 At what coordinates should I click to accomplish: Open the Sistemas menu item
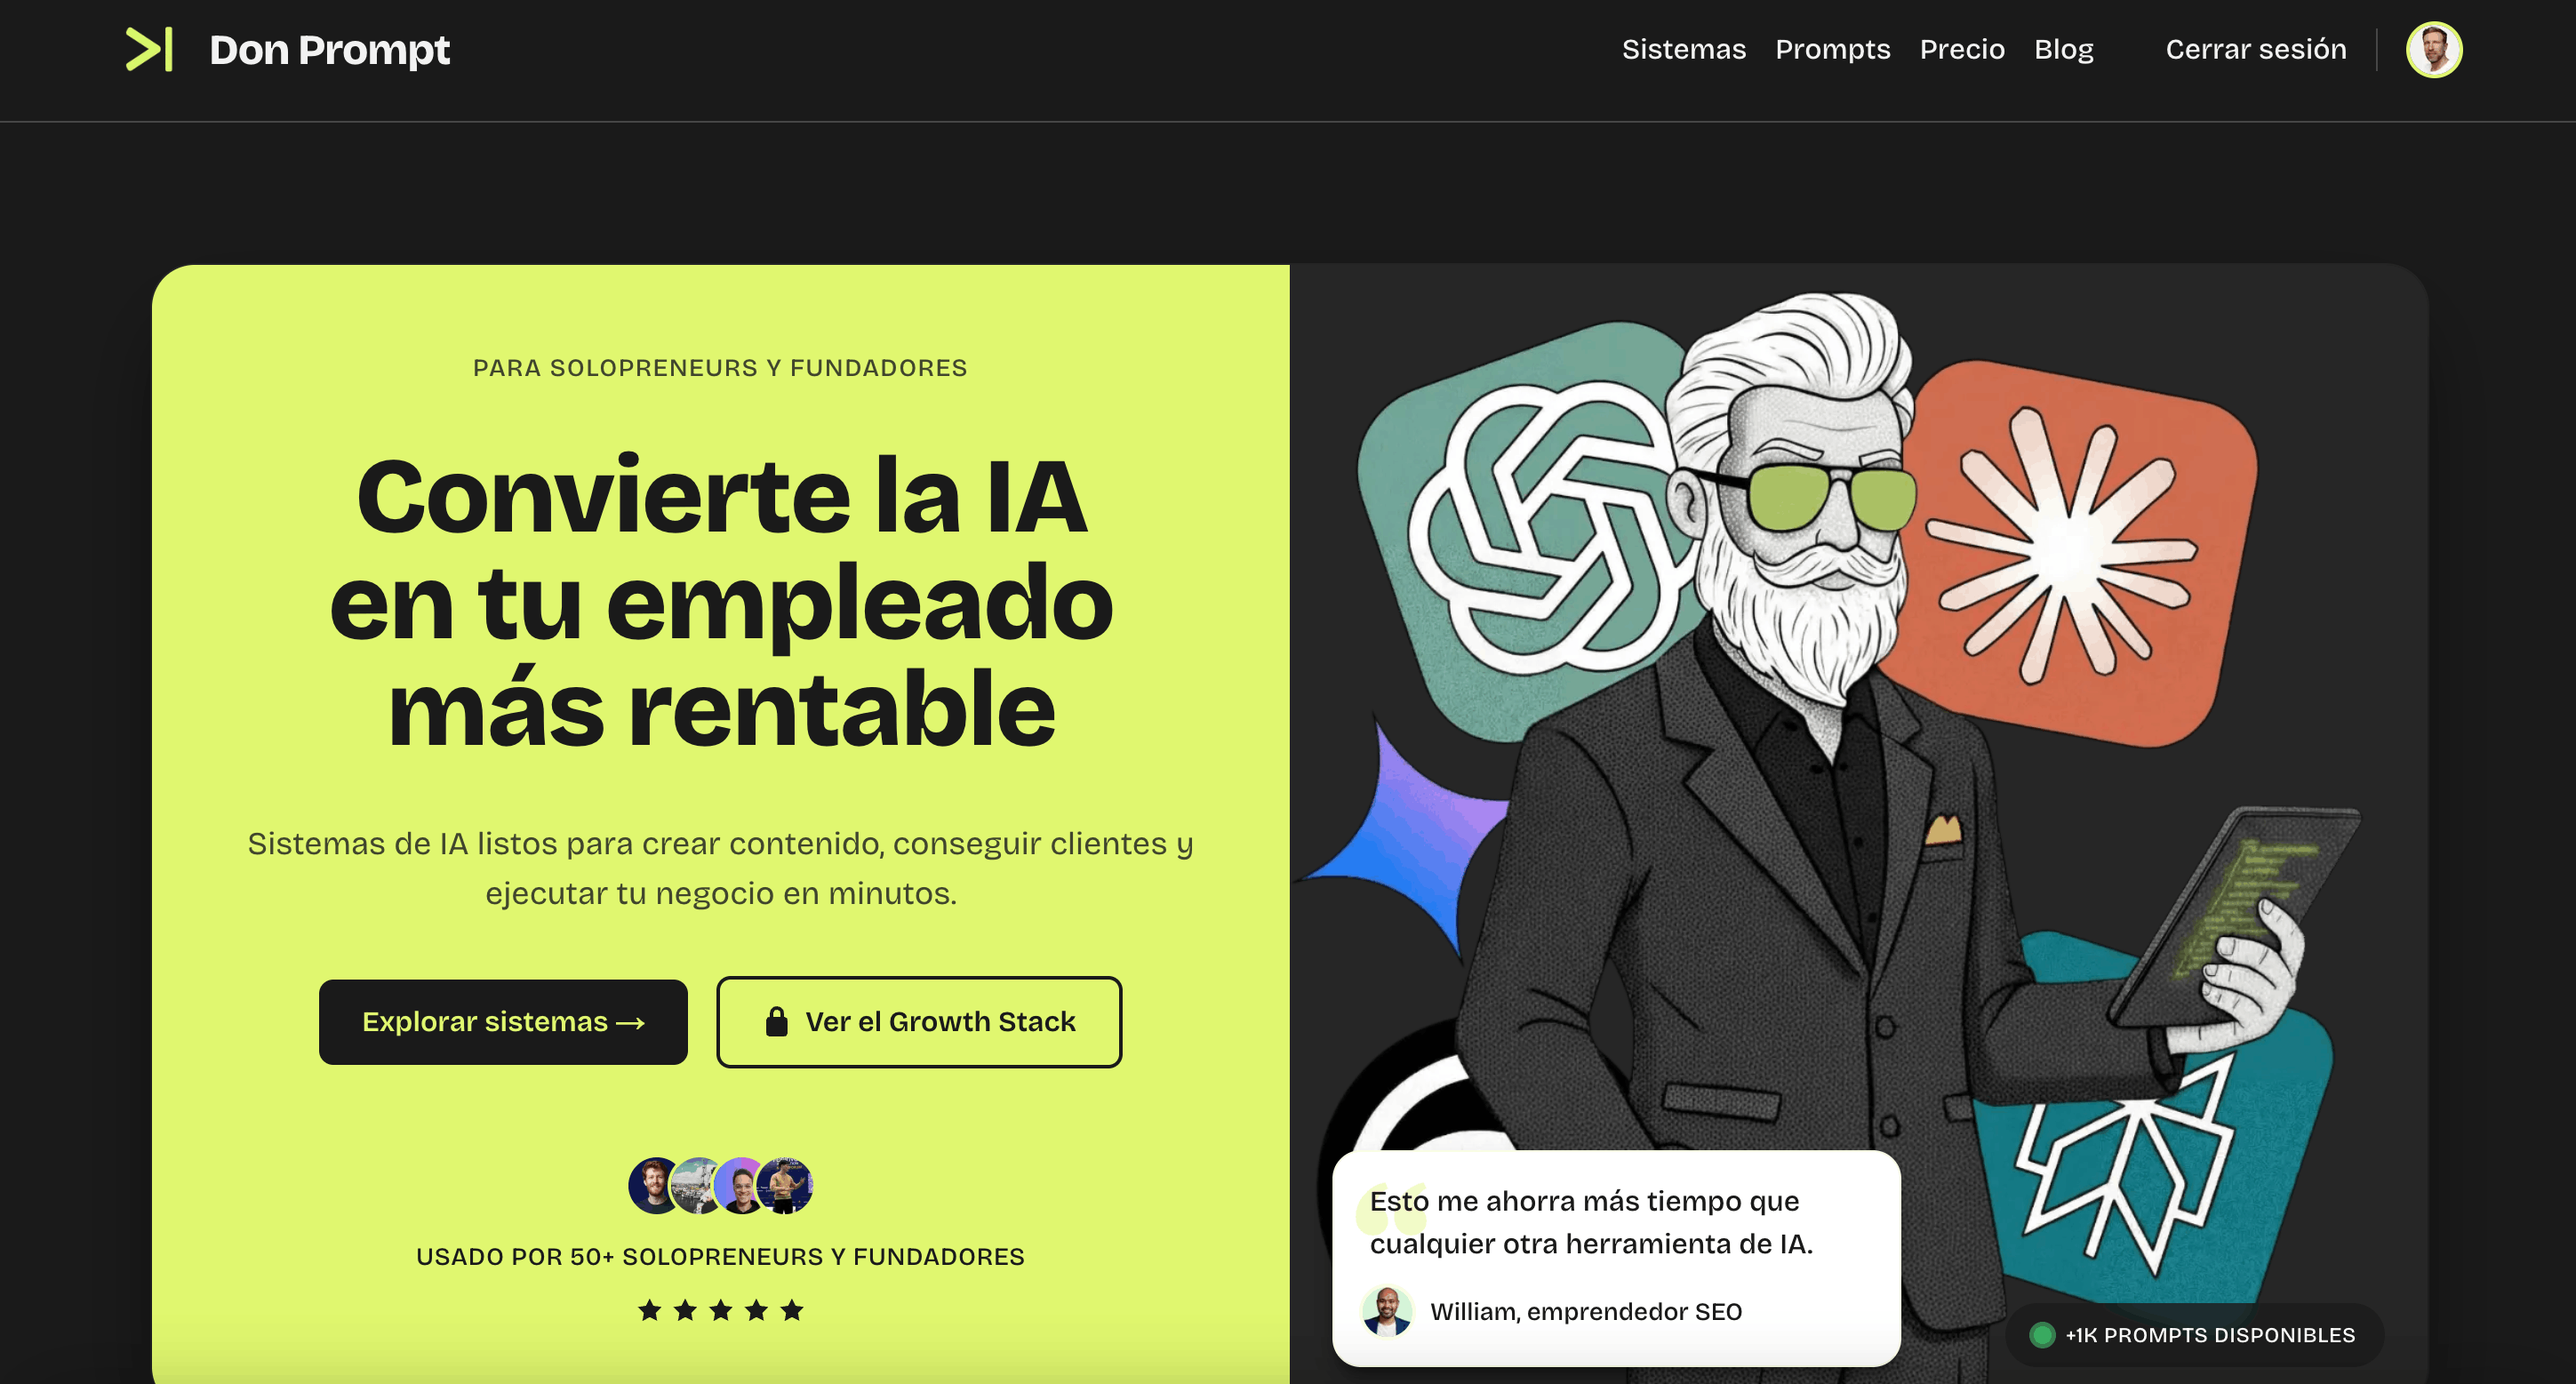(x=1683, y=49)
